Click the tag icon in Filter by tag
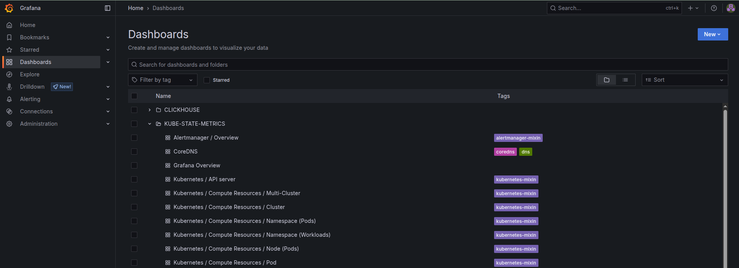The image size is (739, 268). [135, 80]
